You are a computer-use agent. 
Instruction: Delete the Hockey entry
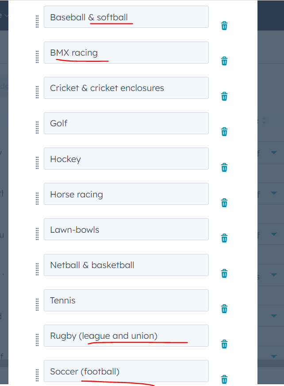pyautogui.click(x=224, y=167)
